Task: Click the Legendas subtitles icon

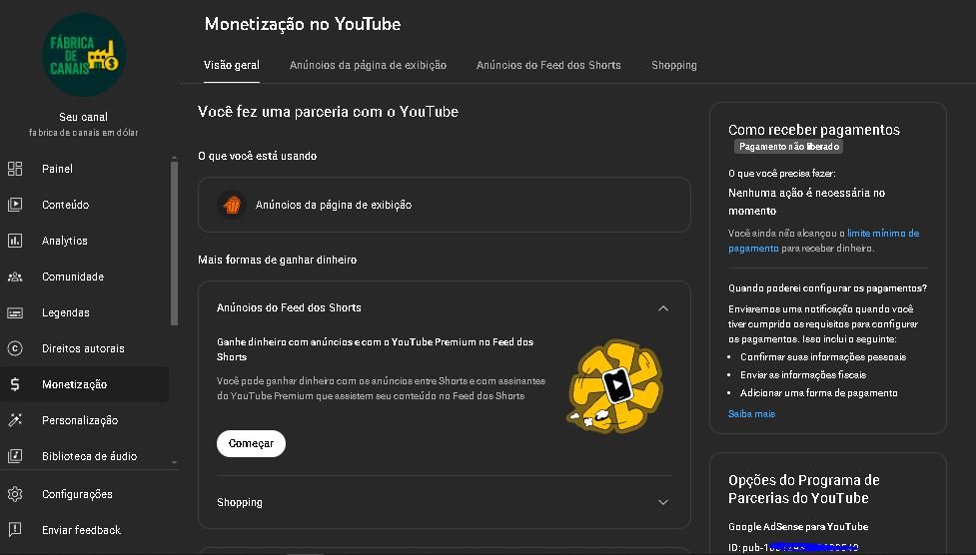Action: pyautogui.click(x=15, y=313)
